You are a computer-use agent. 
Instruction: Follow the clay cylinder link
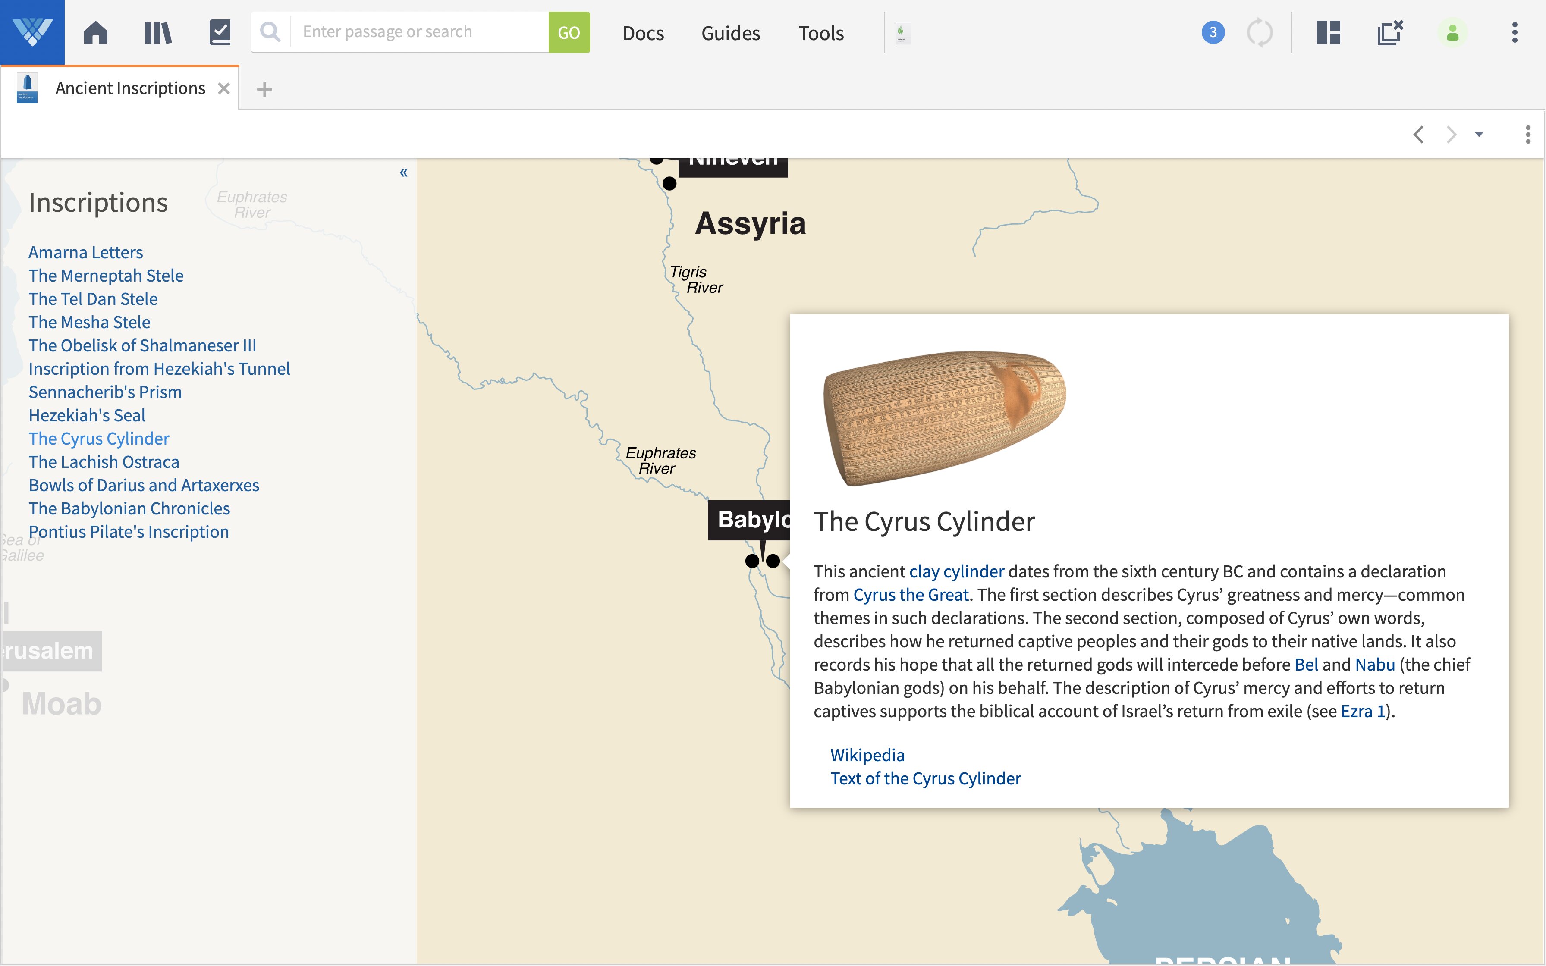click(x=956, y=571)
